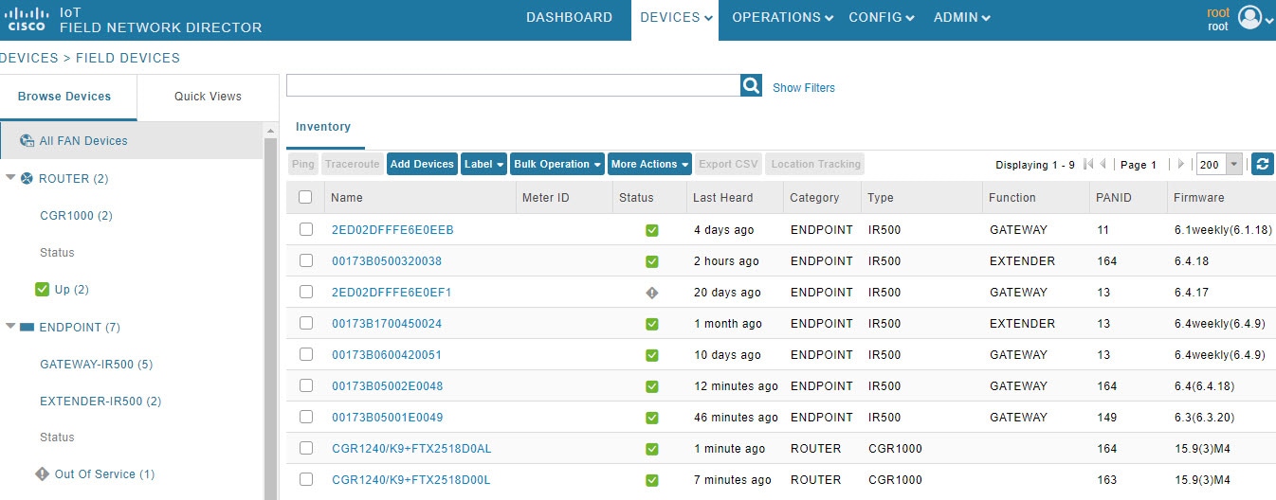
Task: Open the OPERATIONS menu
Action: [x=782, y=17]
